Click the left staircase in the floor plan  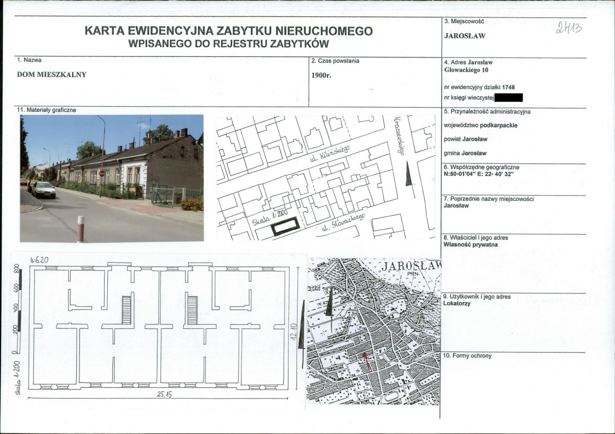pos(126,310)
